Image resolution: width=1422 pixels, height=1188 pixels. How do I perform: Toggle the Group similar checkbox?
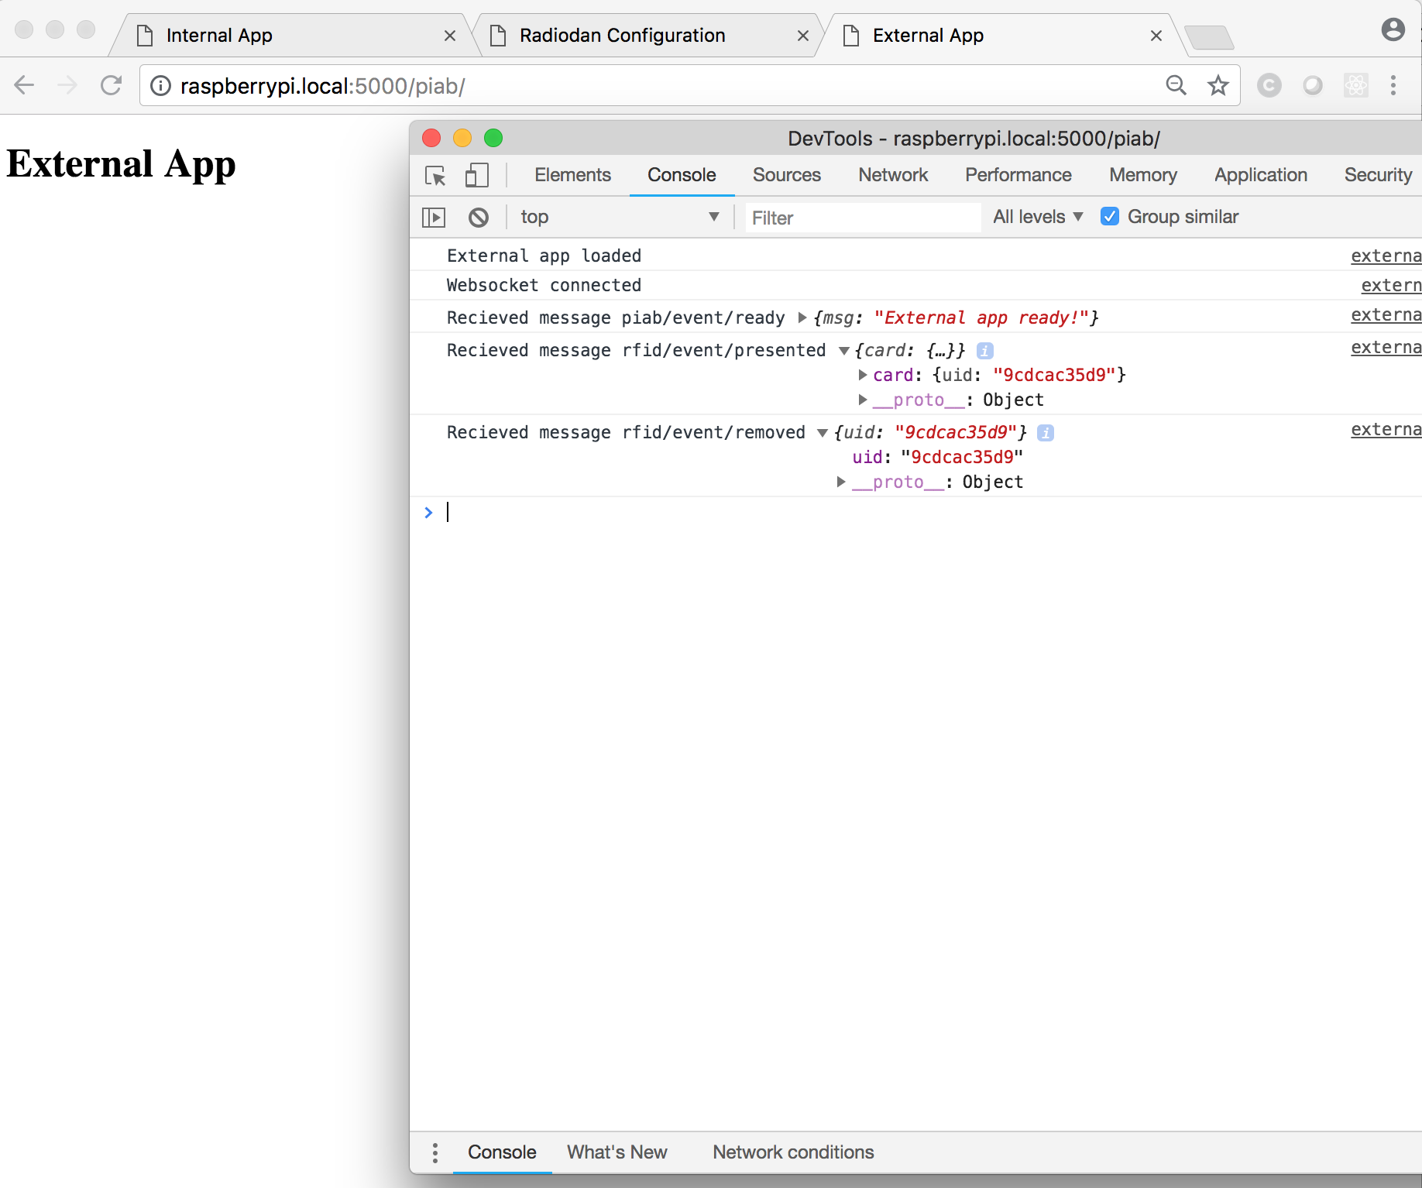(1109, 217)
